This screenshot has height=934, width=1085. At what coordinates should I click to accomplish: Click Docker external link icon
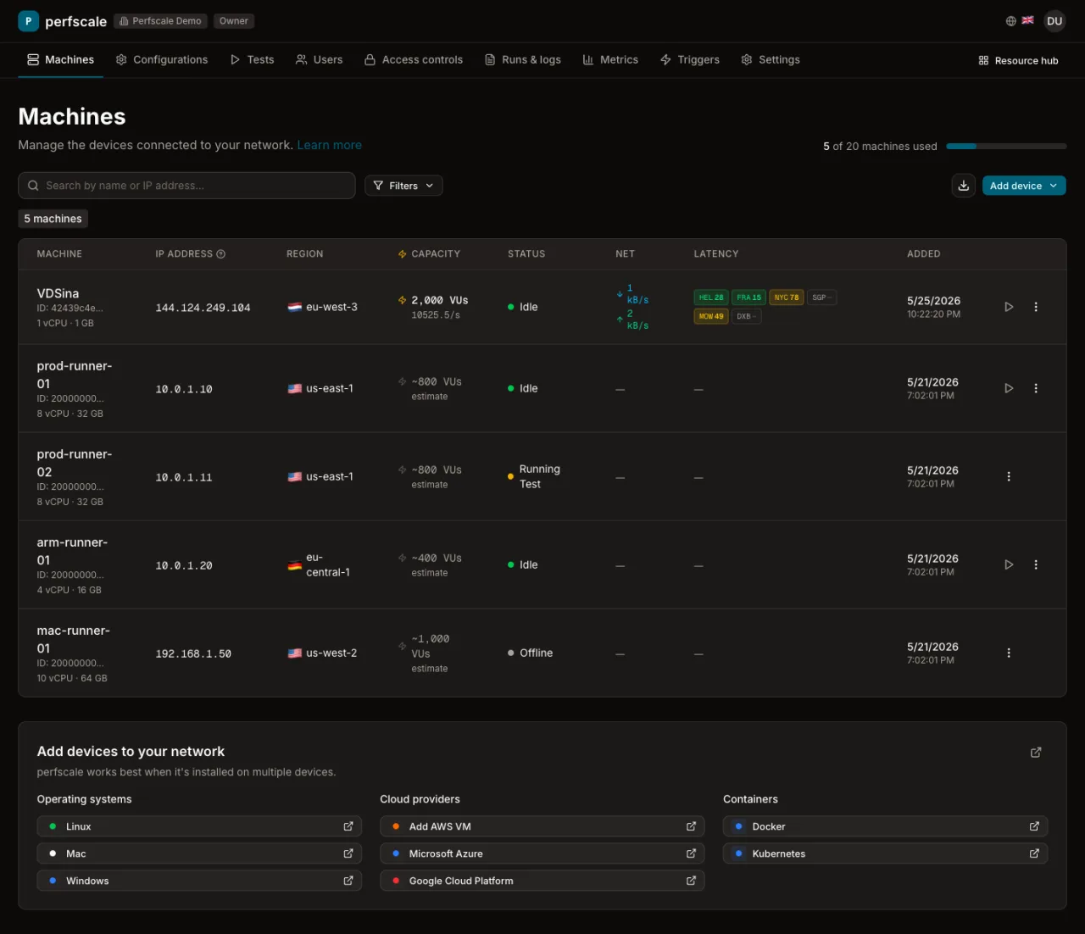[1034, 826]
